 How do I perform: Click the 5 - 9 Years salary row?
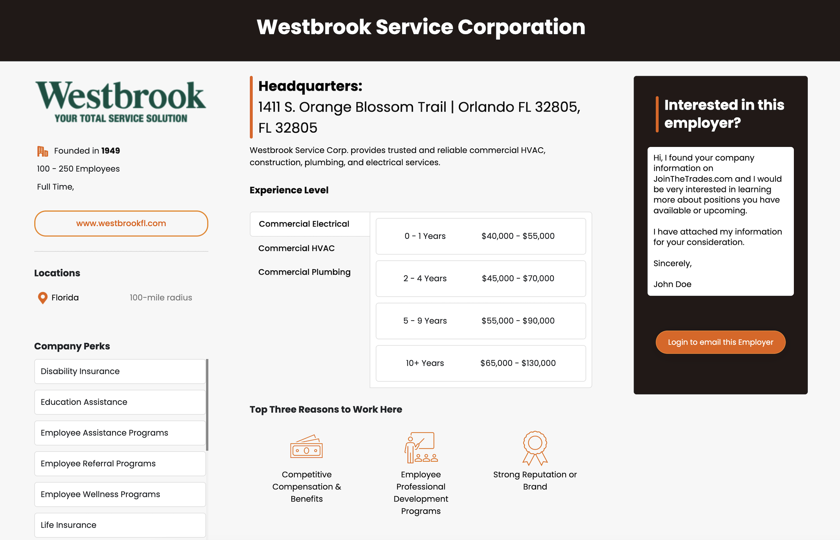(481, 321)
